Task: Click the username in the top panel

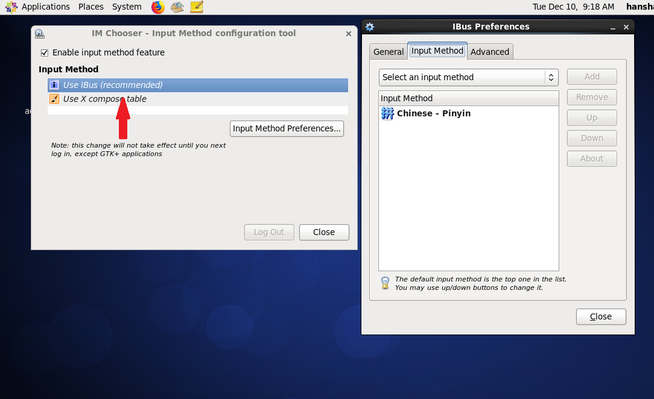Action: pyautogui.click(x=640, y=7)
